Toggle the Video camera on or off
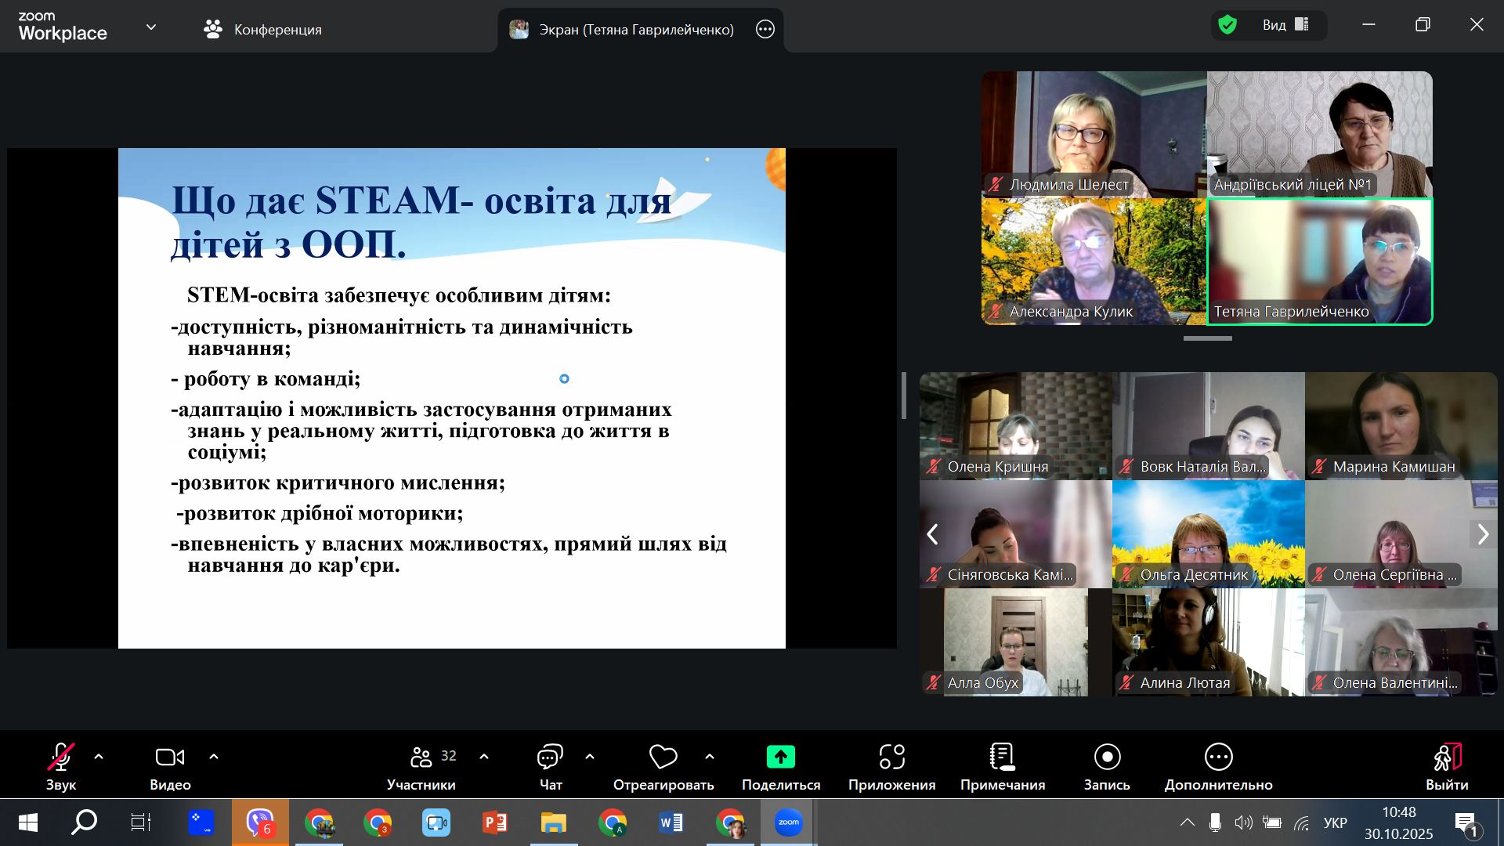This screenshot has height=846, width=1504. tap(170, 757)
